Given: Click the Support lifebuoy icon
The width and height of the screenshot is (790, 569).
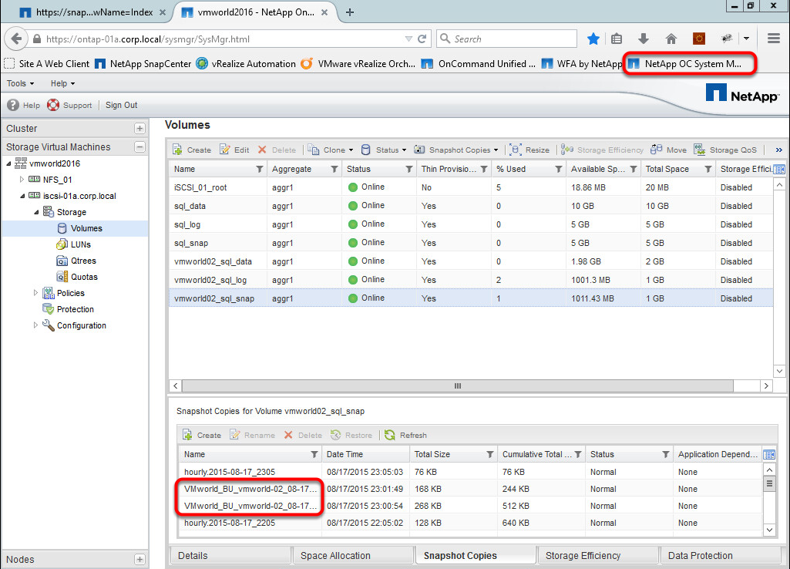Looking at the screenshot, I should tap(53, 105).
